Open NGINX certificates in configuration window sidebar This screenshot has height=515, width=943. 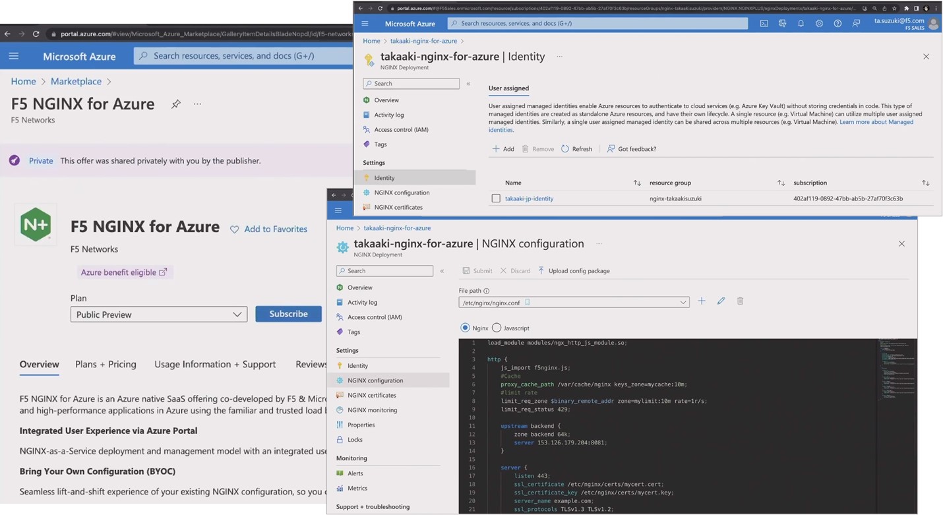372,396
